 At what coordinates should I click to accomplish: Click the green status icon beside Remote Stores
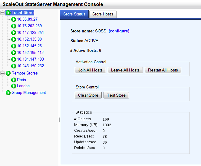(x=8, y=73)
